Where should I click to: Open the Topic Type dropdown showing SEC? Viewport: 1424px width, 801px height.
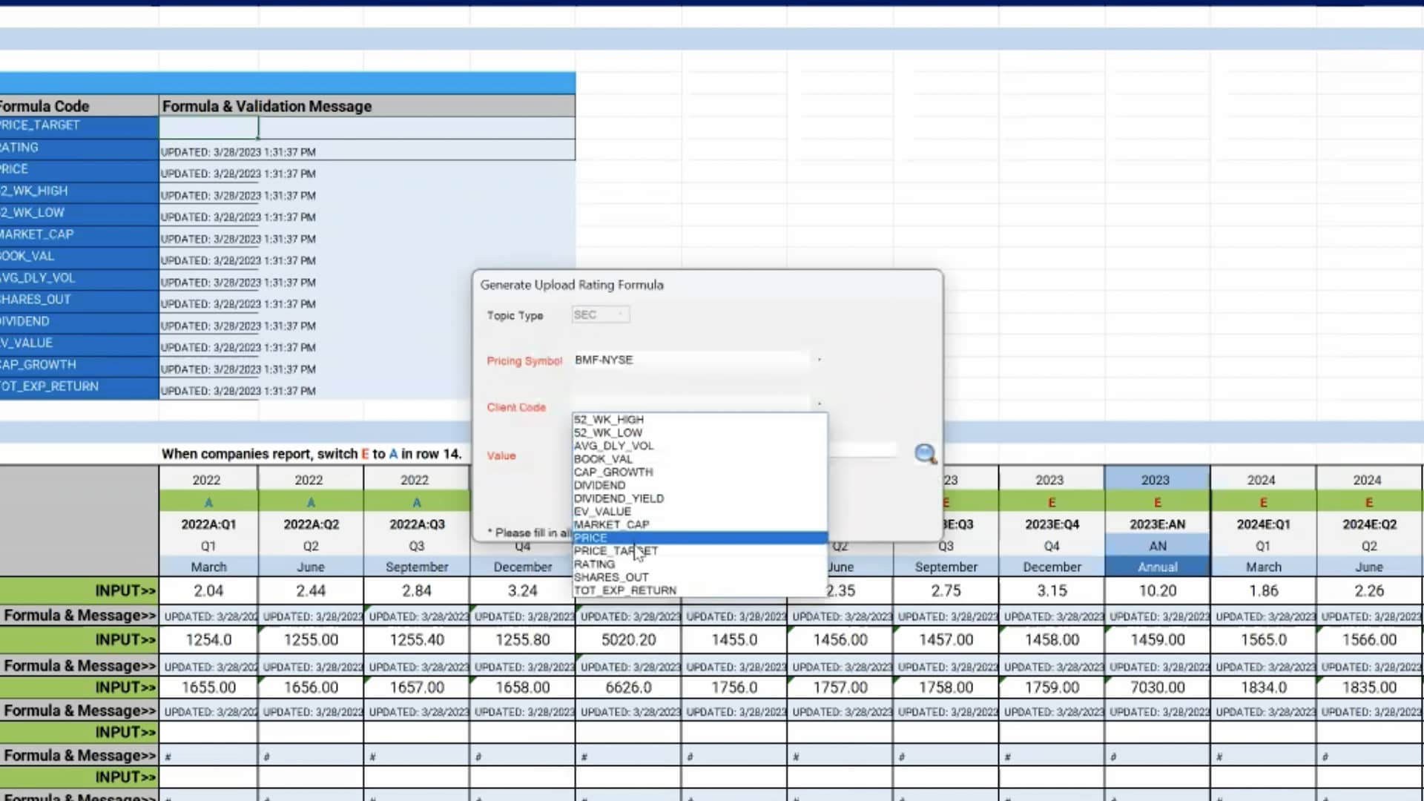pos(600,314)
